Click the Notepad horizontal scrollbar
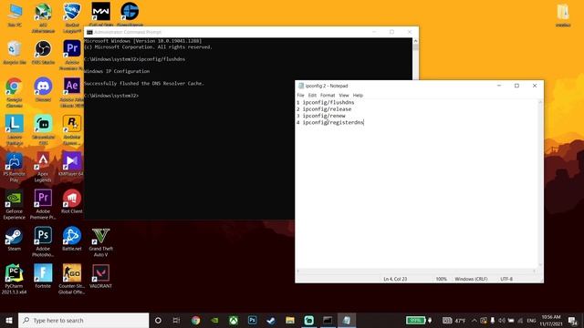The width and height of the screenshot is (584, 328). pyautogui.click(x=416, y=272)
